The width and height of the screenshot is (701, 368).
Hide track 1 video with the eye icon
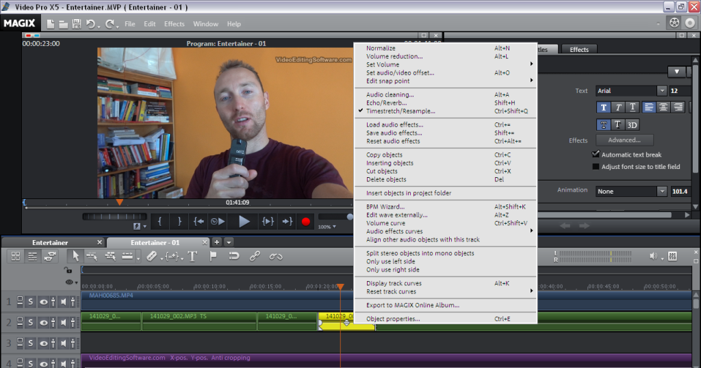pyautogui.click(x=43, y=302)
